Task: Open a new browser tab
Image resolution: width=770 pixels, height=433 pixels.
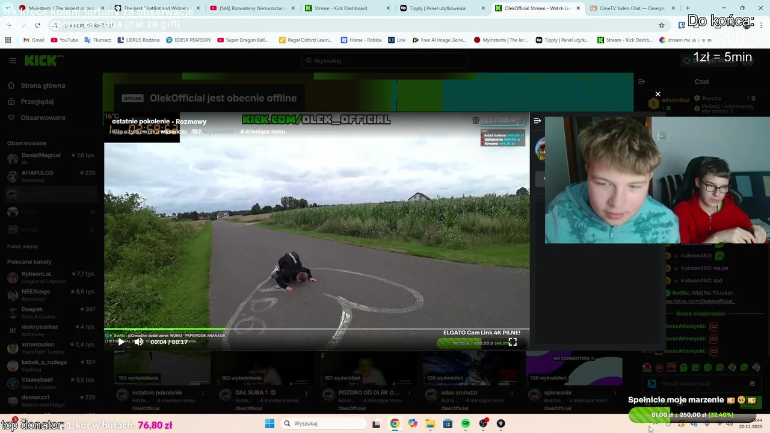Action: click(688, 8)
